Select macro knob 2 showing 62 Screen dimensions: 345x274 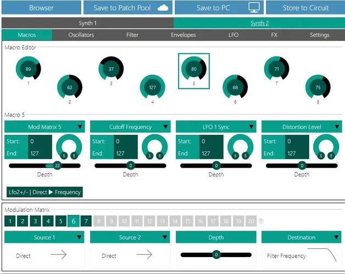point(70,87)
